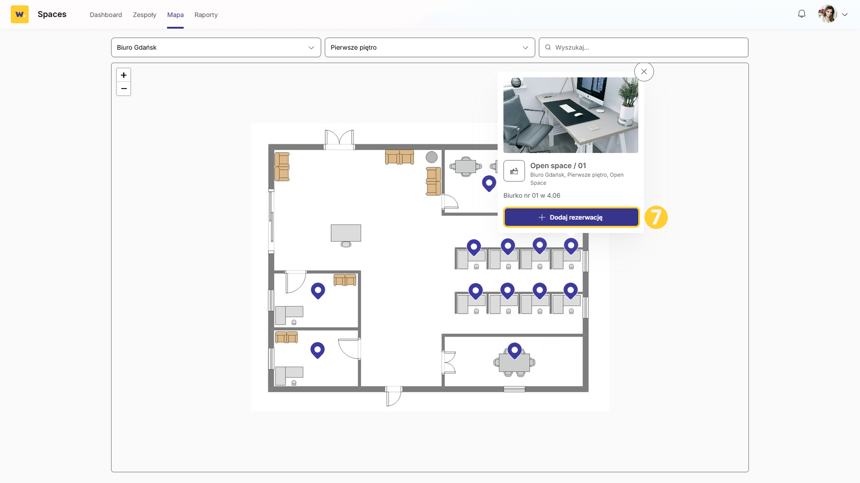This screenshot has width=860, height=483.
Task: Close the Open space / 01 popup
Action: 644,72
